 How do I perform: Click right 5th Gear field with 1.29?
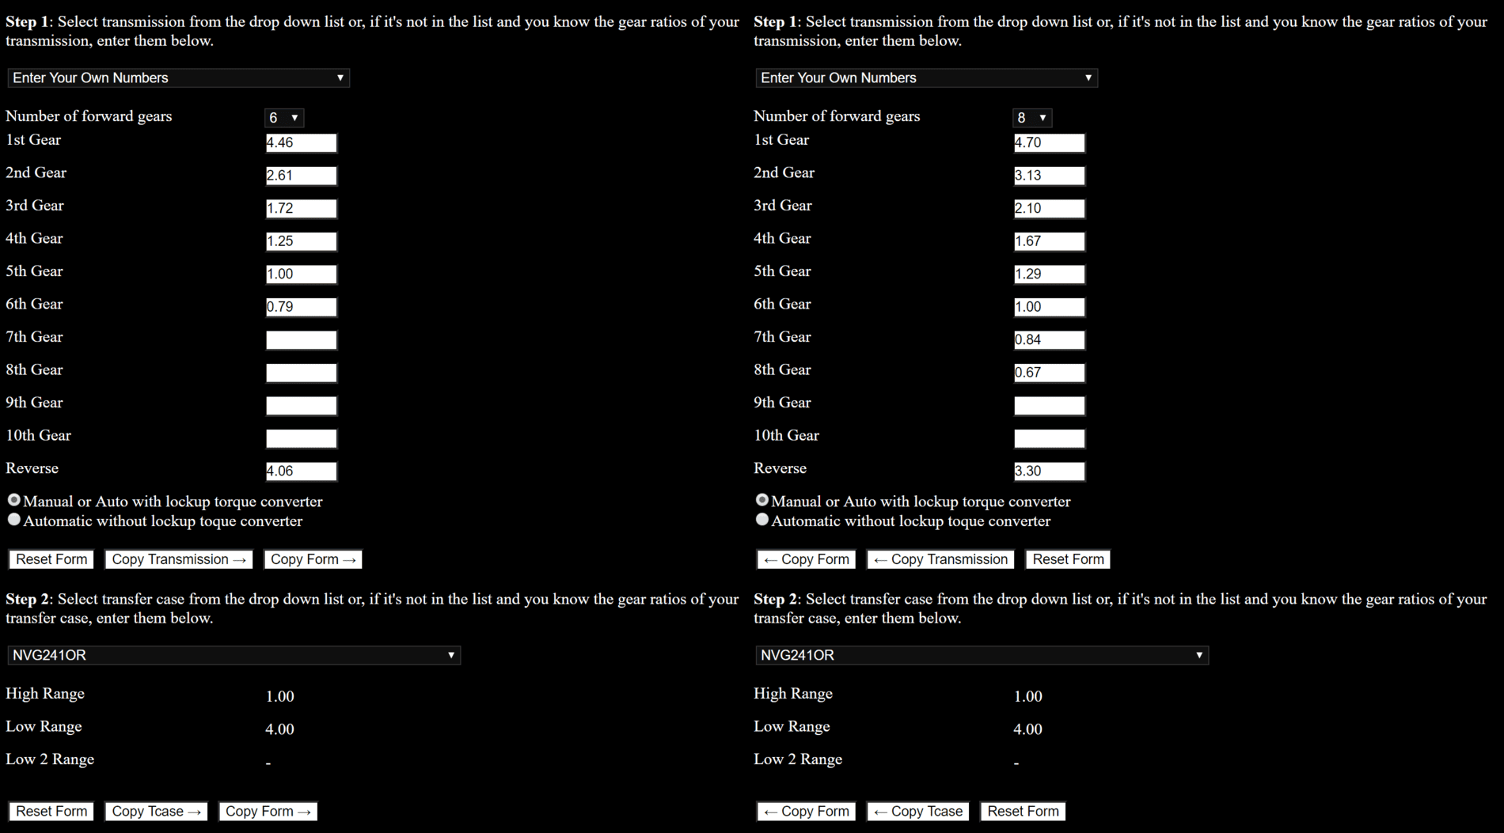pyautogui.click(x=1049, y=274)
